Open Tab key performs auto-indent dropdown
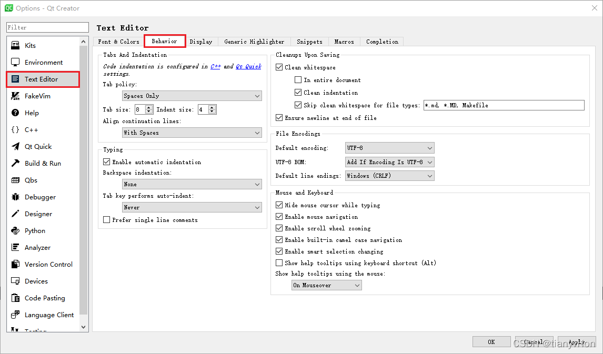This screenshot has width=603, height=354. pyautogui.click(x=192, y=207)
